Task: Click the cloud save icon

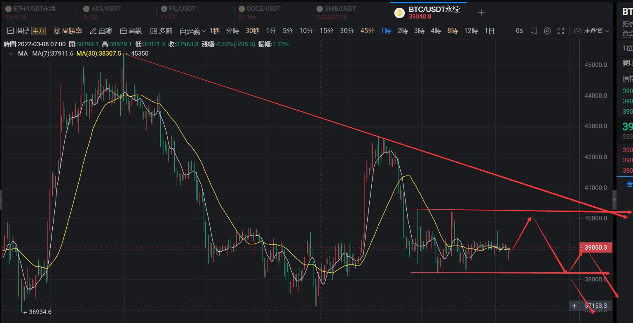Action: pos(578,31)
